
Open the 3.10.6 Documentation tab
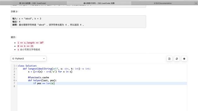point(163,3)
